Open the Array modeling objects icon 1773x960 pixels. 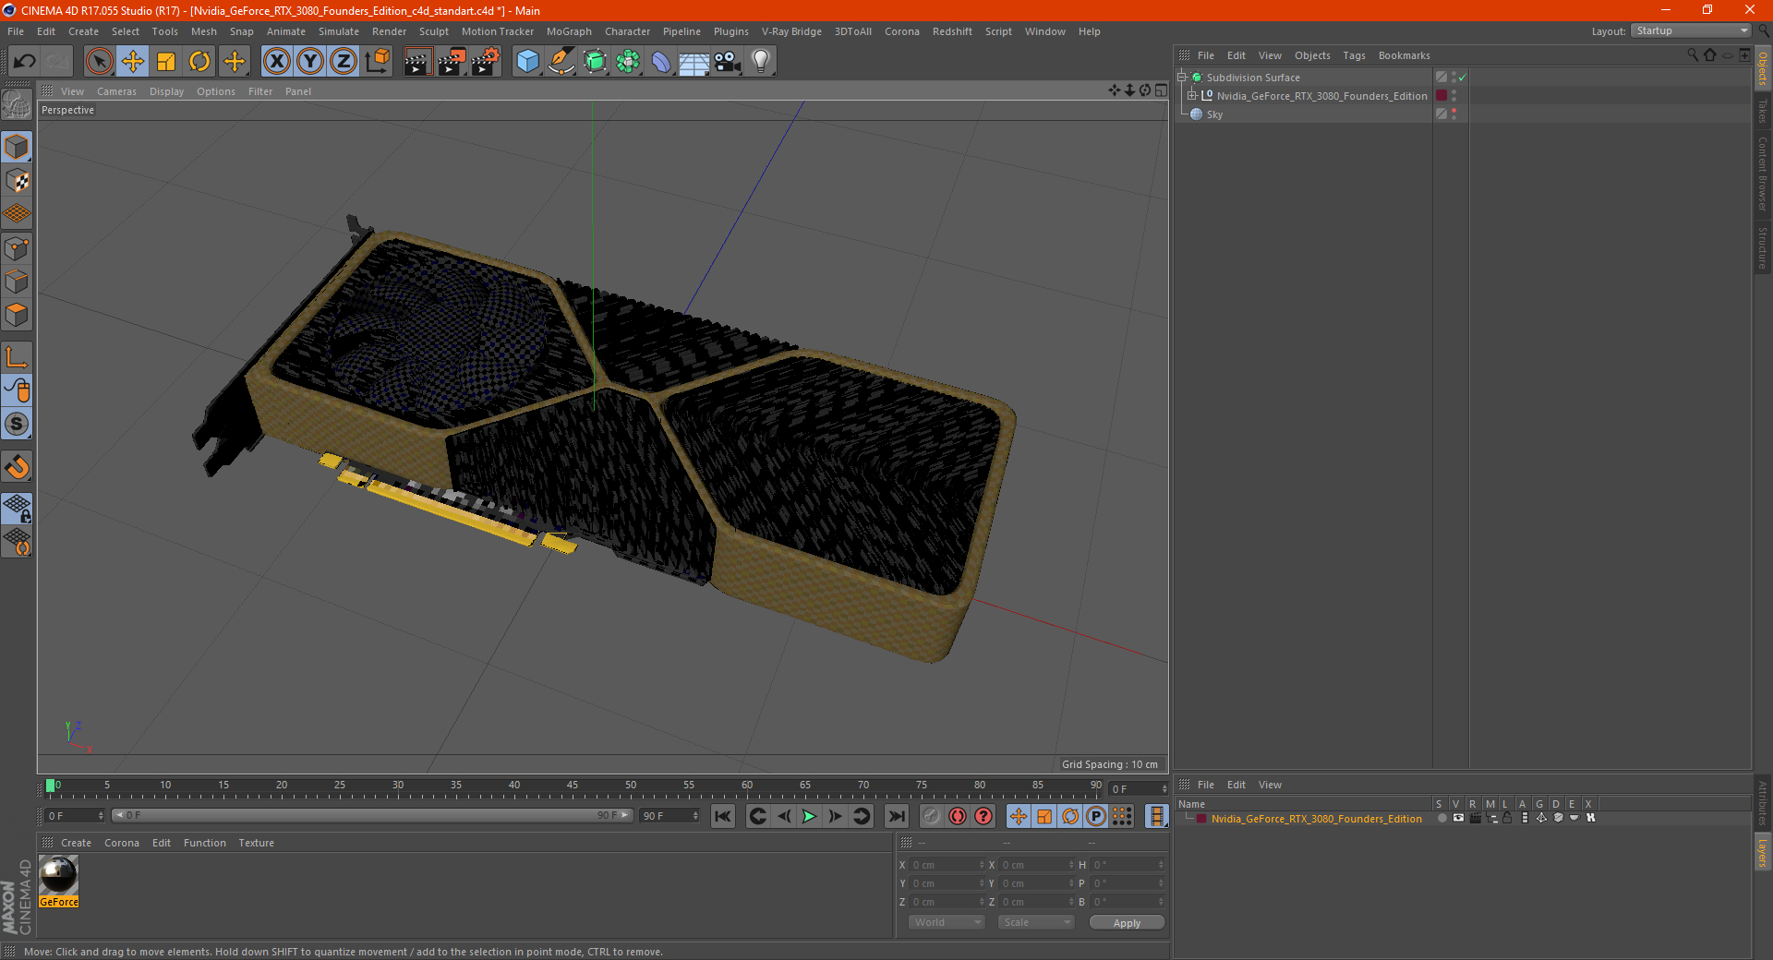[x=628, y=62]
